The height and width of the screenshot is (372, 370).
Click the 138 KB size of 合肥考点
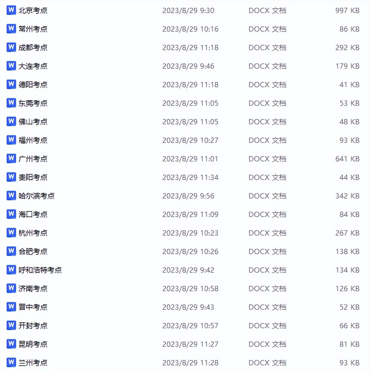[x=347, y=251]
